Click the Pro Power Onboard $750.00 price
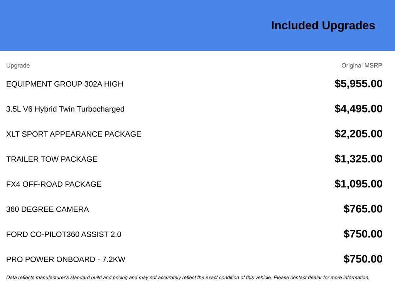Image resolution: width=395 pixels, height=296 pixels. [x=363, y=259]
